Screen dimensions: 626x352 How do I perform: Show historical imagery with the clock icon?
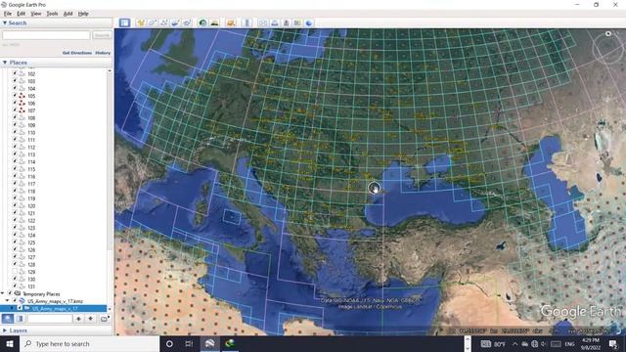tap(202, 22)
